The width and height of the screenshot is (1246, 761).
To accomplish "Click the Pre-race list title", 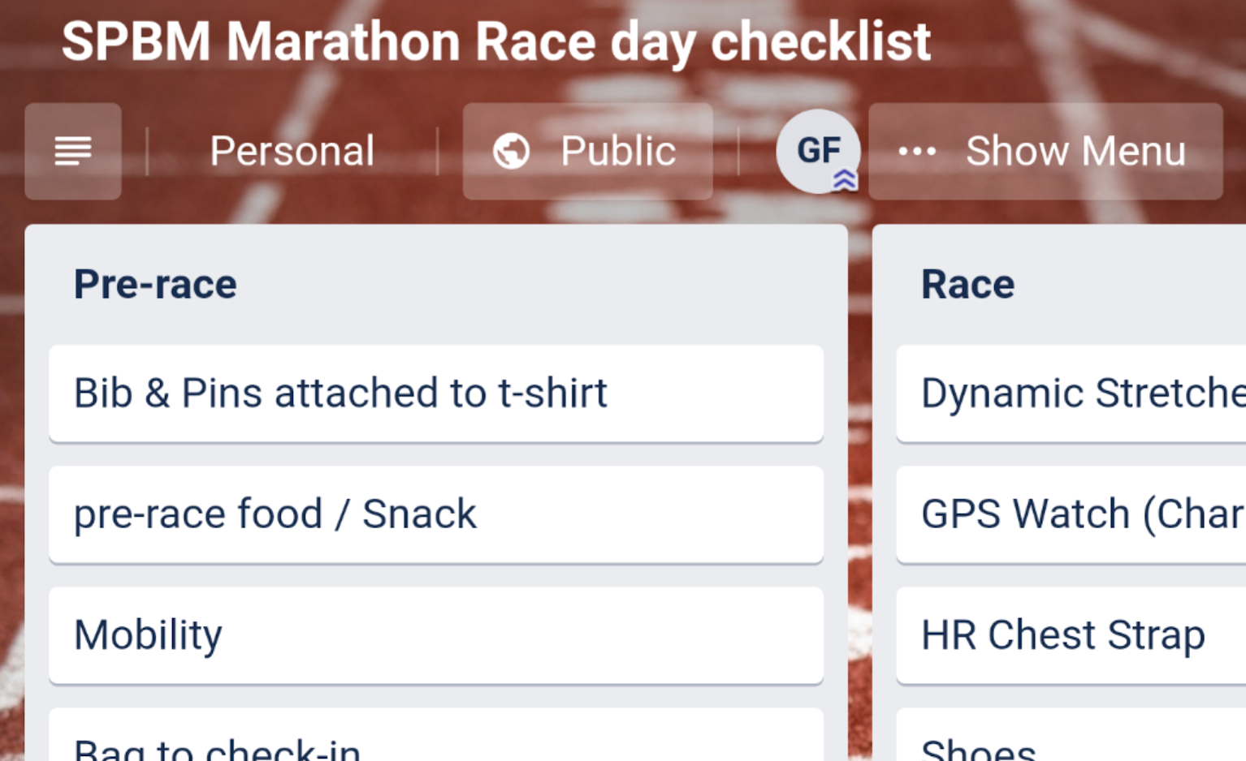I will pos(155,283).
